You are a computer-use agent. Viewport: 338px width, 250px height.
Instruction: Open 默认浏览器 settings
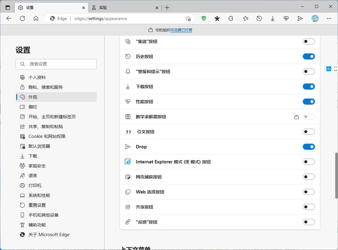56,146
